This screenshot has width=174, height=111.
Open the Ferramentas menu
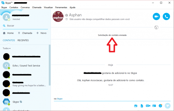point(61,7)
